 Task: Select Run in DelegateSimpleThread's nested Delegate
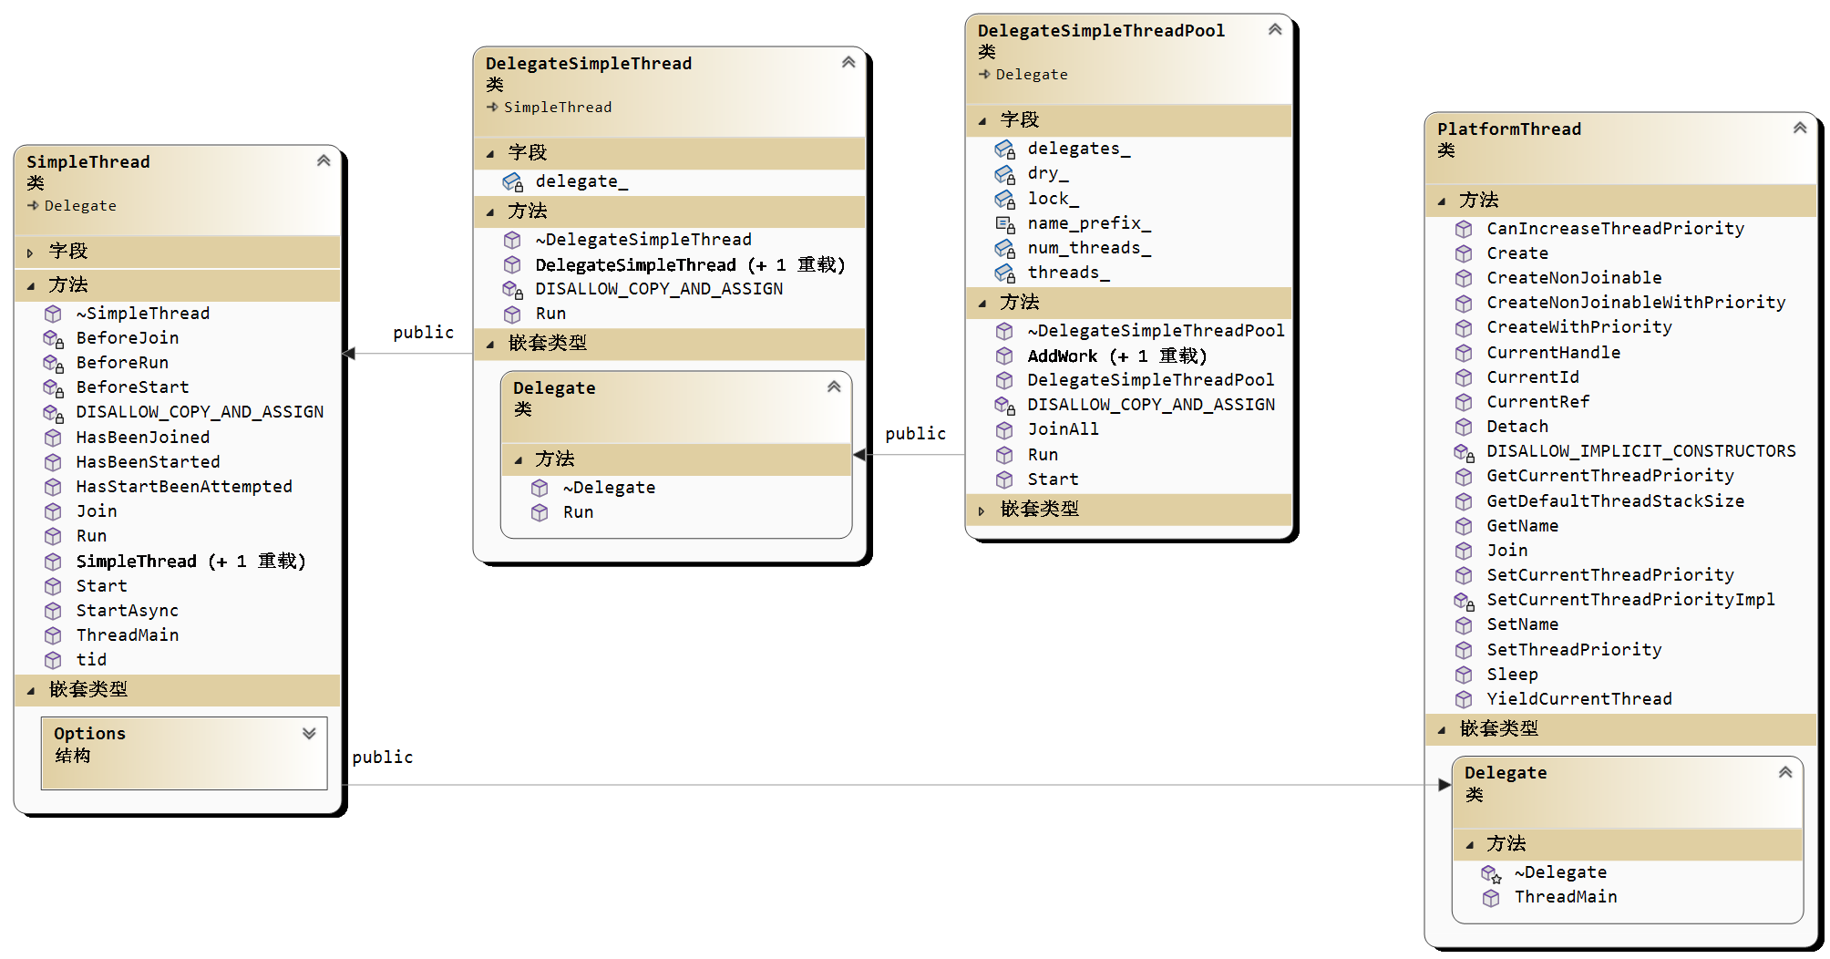point(578,512)
